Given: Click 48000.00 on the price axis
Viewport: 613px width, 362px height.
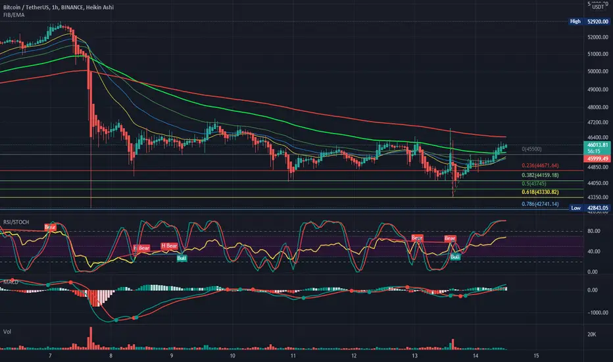Looking at the screenshot, I should (x=598, y=107).
